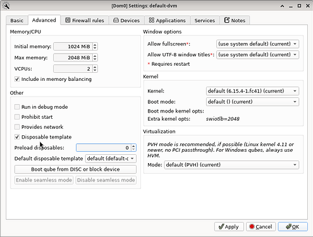Switch to the Basic tab
The height and width of the screenshot is (237, 313).
17,20
